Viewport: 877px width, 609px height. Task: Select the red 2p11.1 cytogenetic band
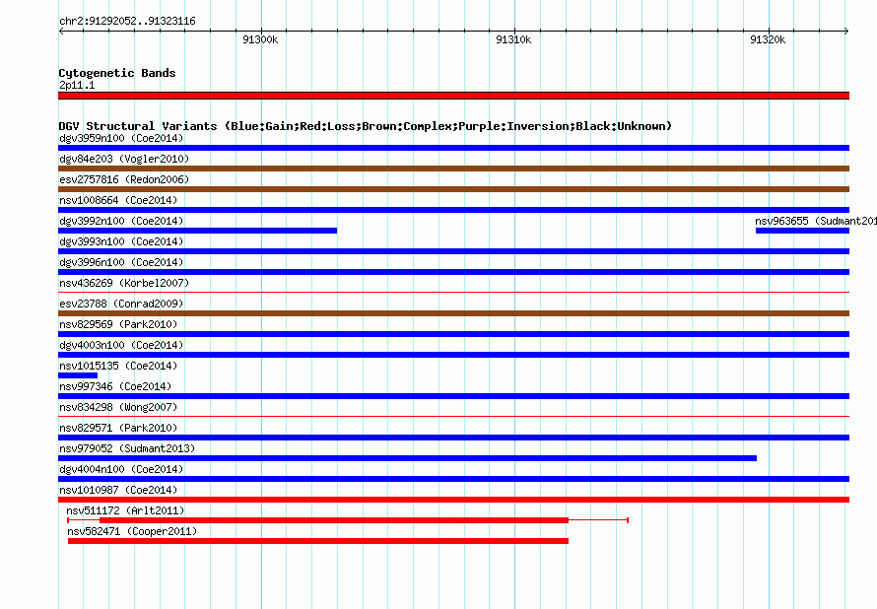pyautogui.click(x=453, y=96)
